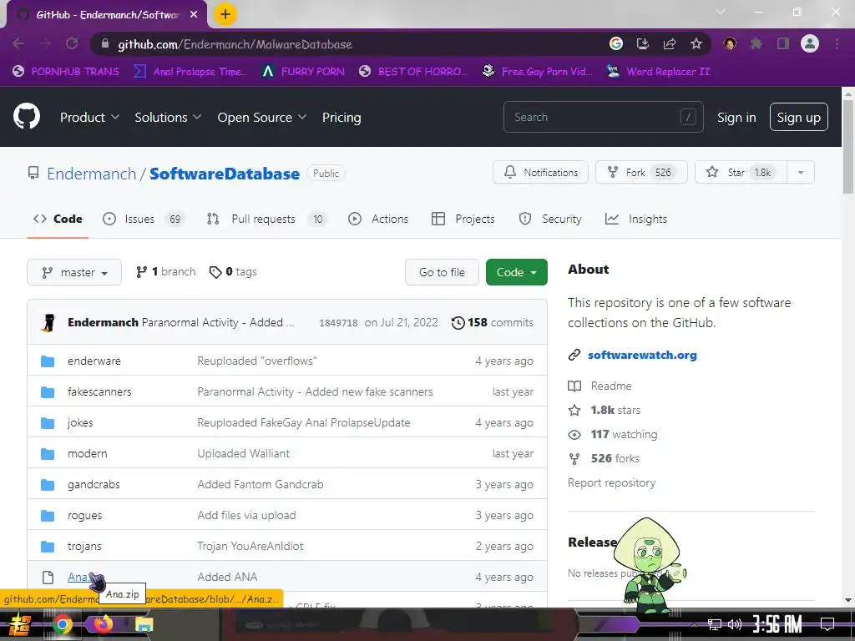This screenshot has height=641, width=855.
Task: Open Chrome from the taskbar
Action: pos(62,624)
